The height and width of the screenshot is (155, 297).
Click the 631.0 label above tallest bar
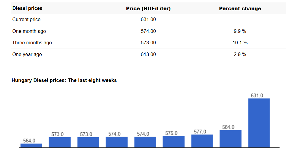[x=257, y=96]
